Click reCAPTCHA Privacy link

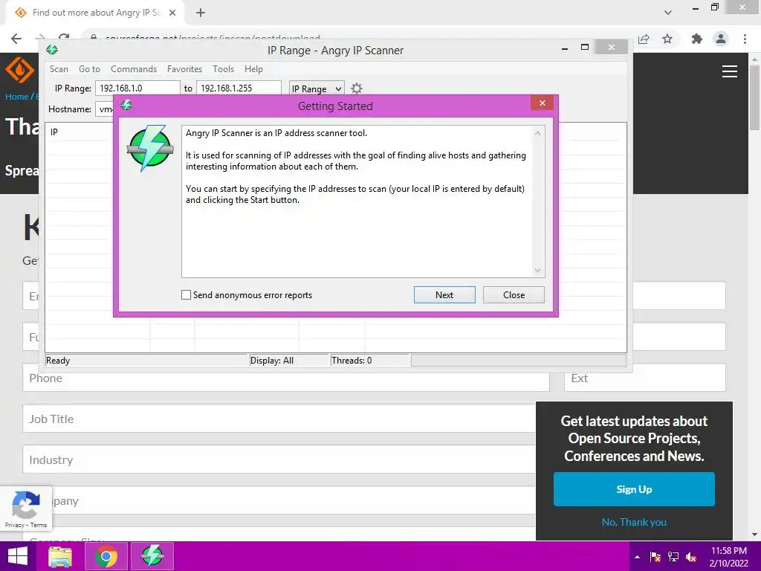14,525
